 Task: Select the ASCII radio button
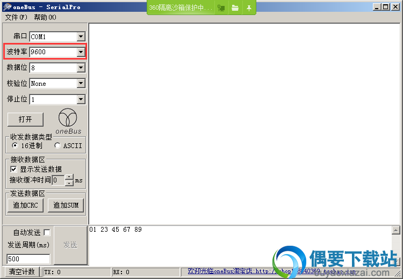pyautogui.click(x=57, y=145)
